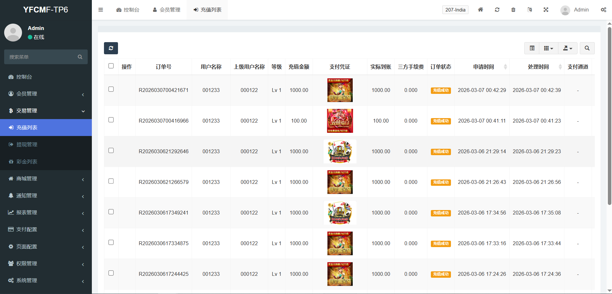Open the export data dropdown
Viewport: 612px width, 294px height.
[568, 48]
